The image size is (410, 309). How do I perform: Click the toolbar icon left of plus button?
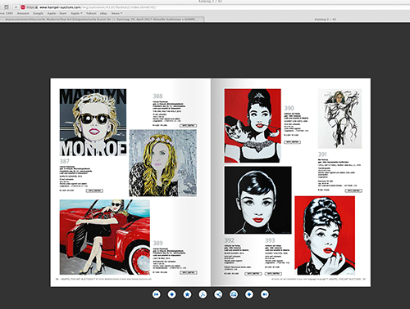pos(7,7)
